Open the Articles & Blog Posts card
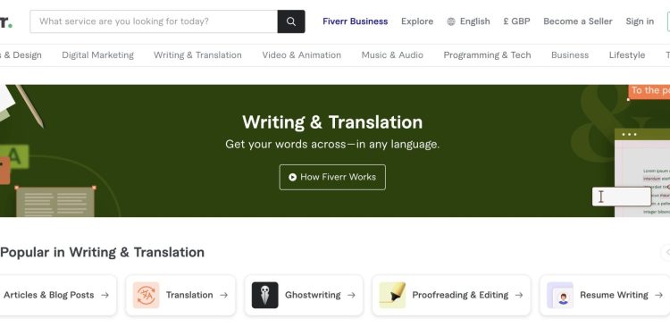Viewport: 670px width, 335px height. tap(58, 296)
